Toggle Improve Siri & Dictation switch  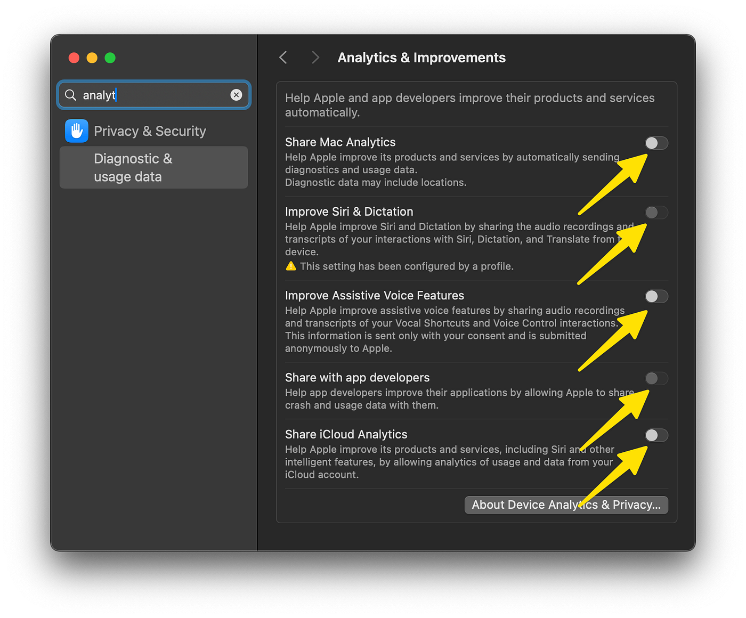(x=656, y=213)
